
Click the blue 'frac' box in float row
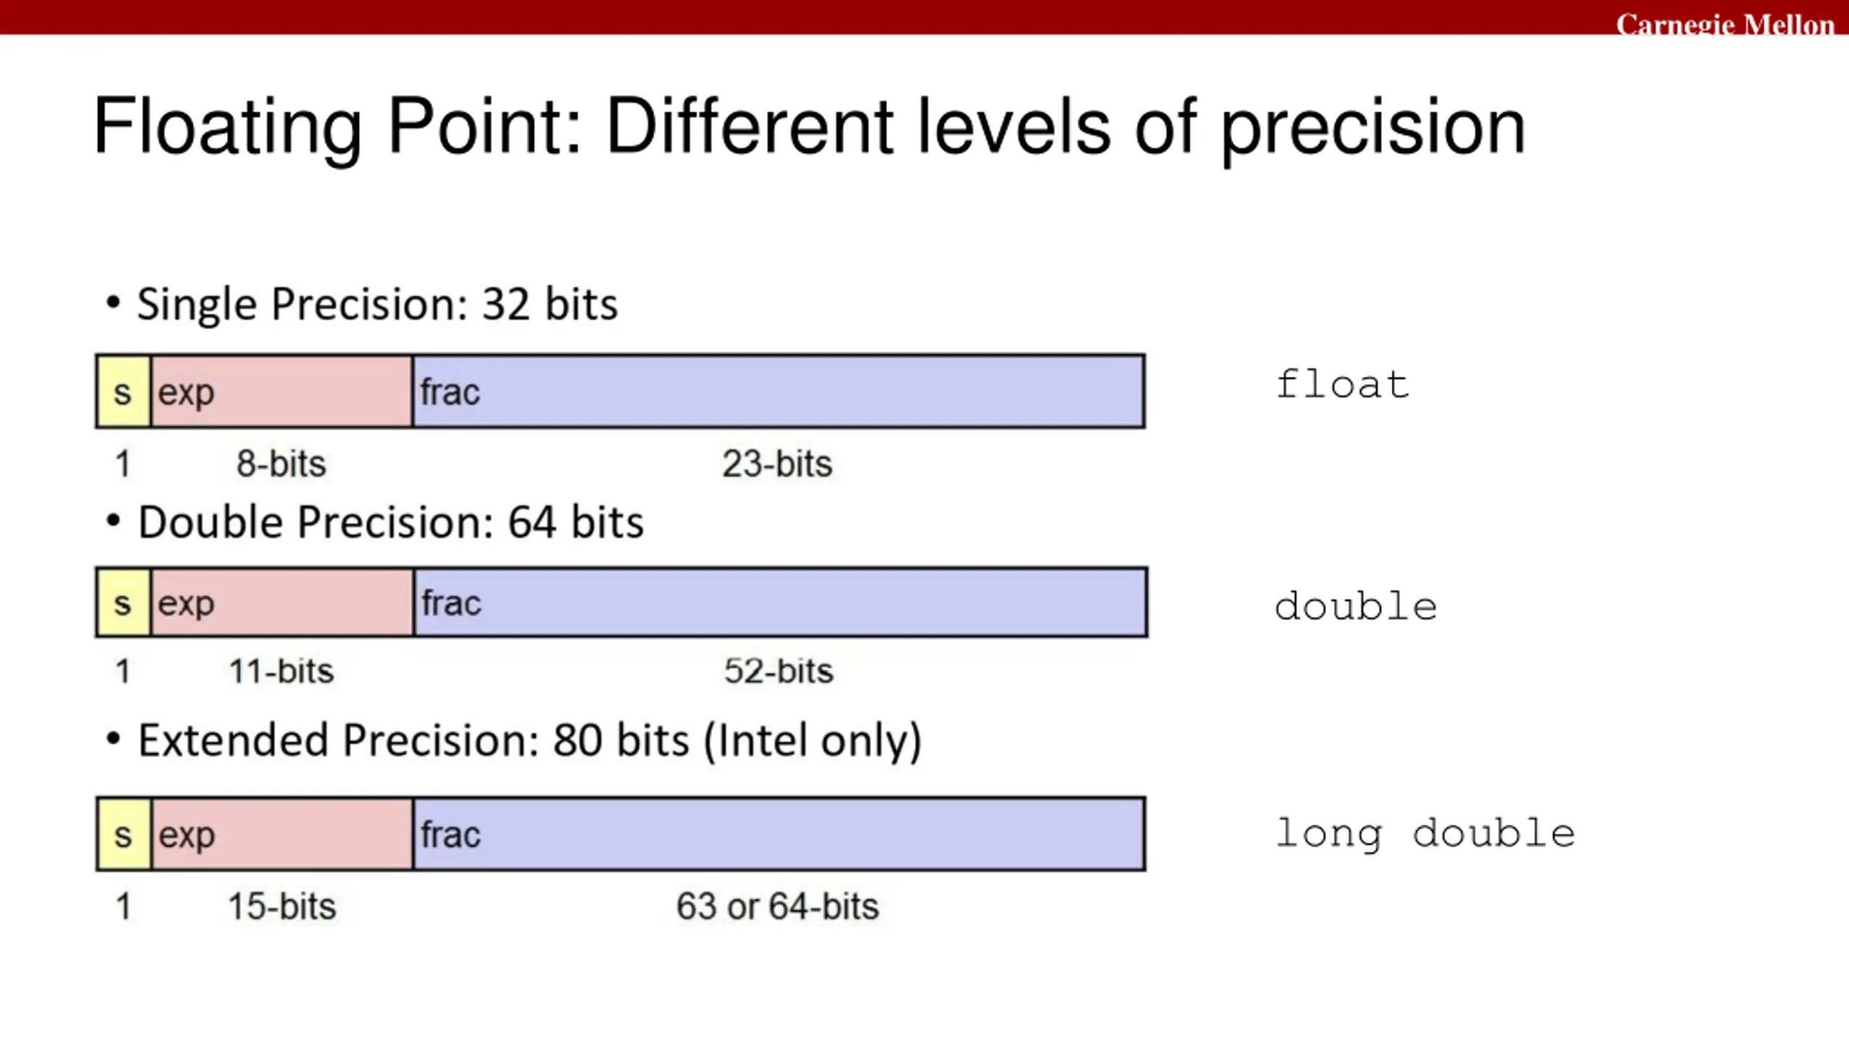779,391
